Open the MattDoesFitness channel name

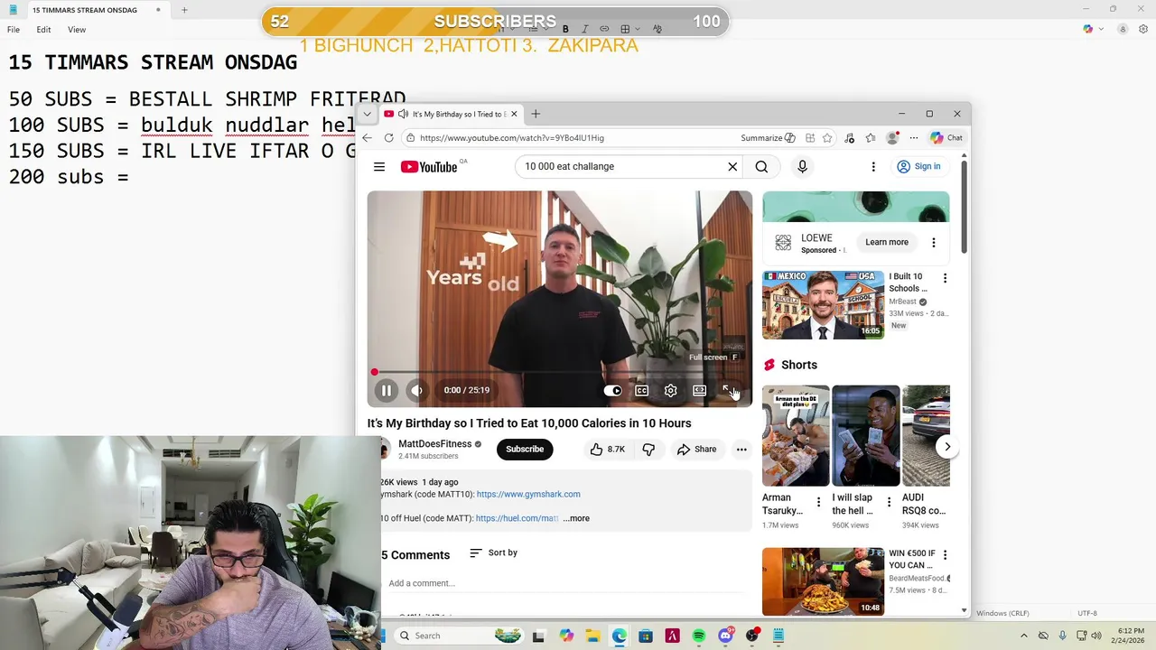click(435, 443)
